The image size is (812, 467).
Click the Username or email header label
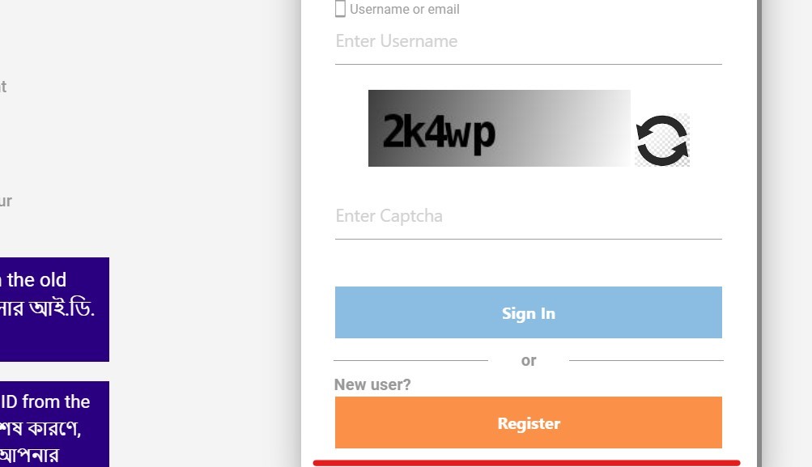click(404, 9)
